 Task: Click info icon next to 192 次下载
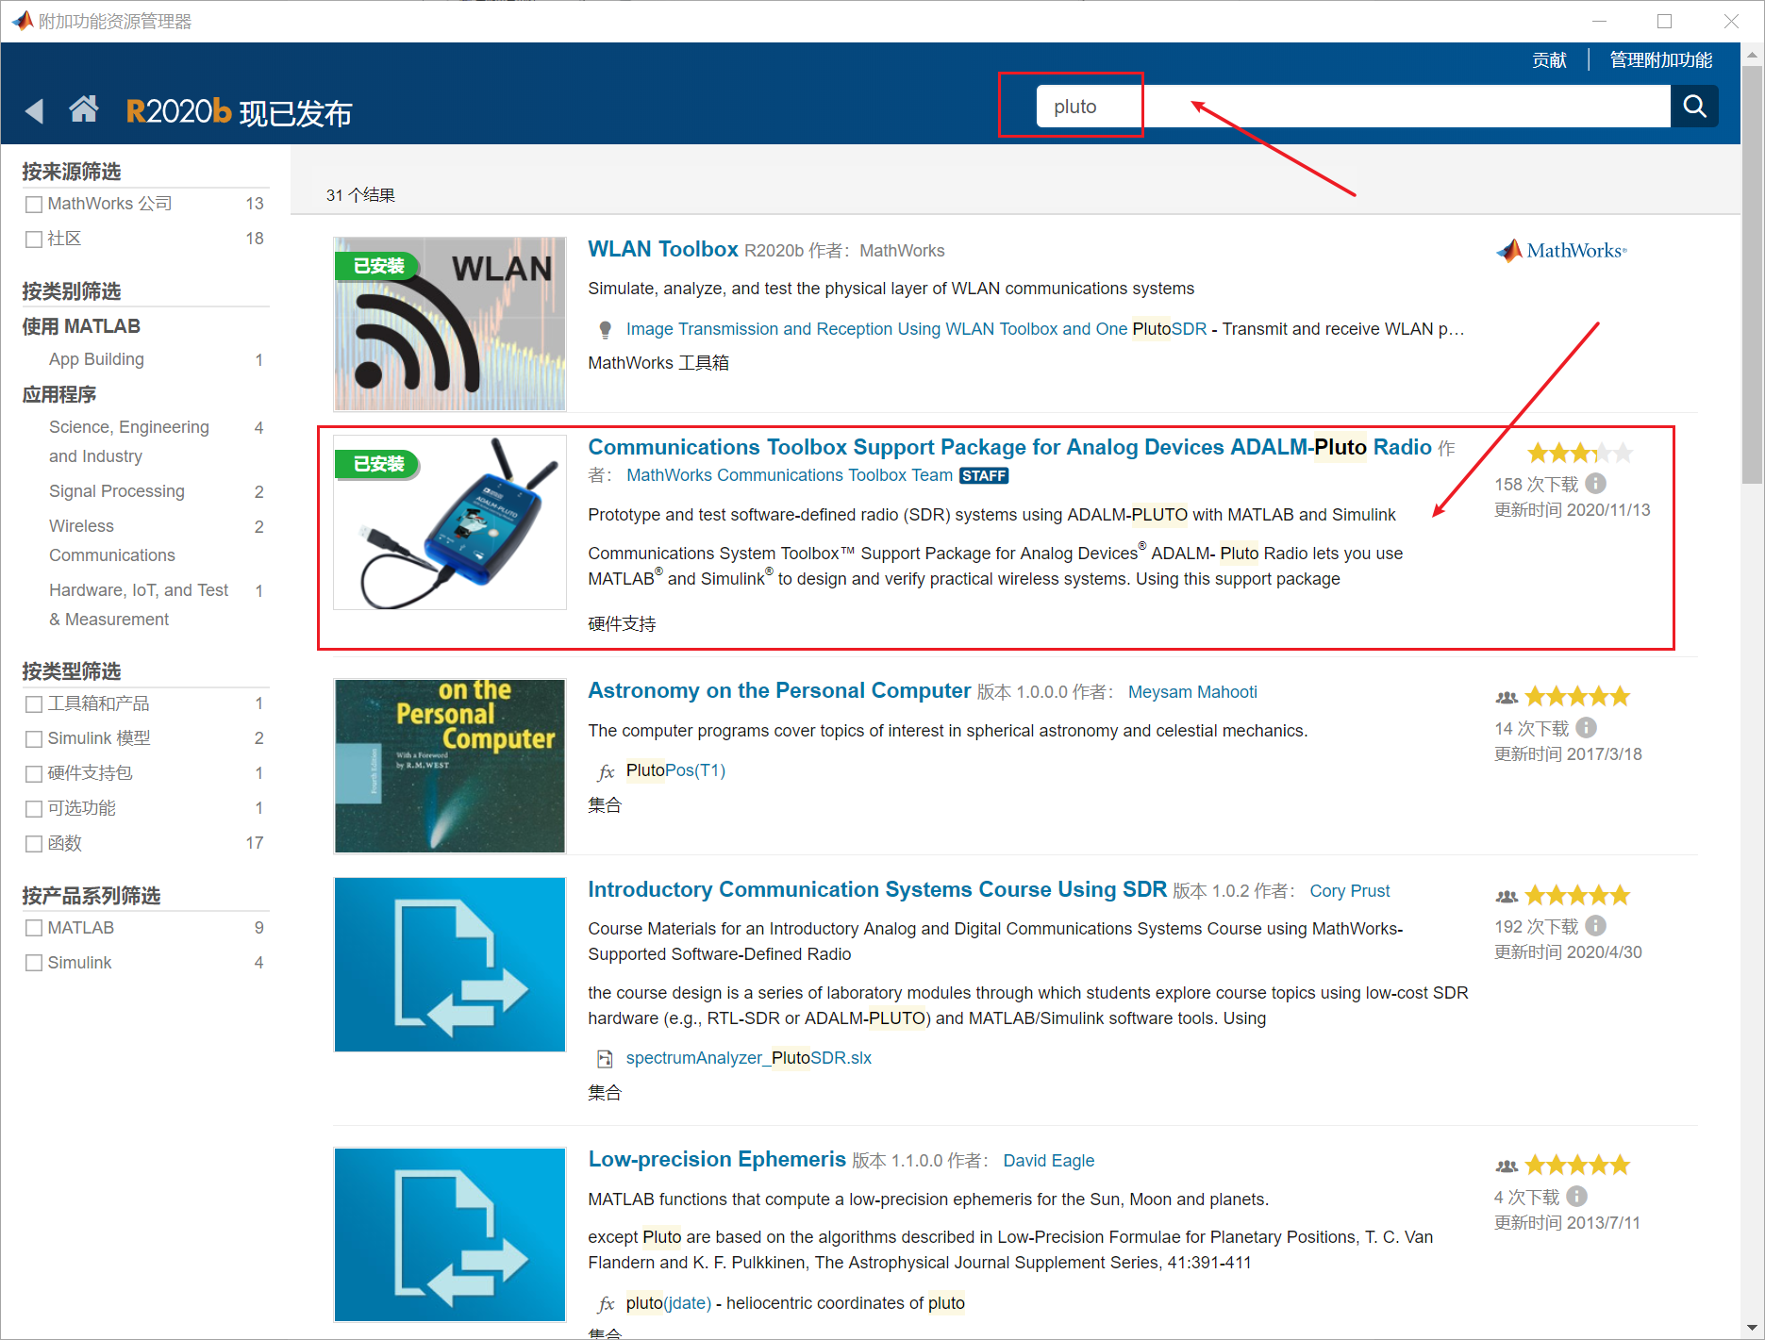pyautogui.click(x=1595, y=926)
